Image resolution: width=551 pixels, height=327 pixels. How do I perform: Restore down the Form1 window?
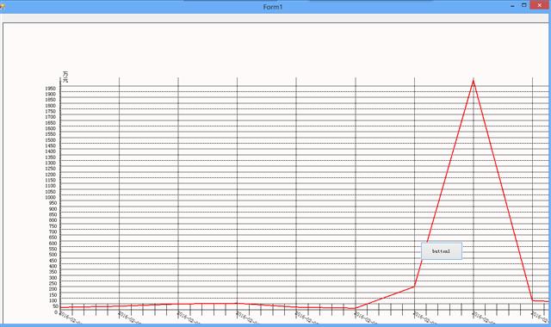[x=523, y=5]
